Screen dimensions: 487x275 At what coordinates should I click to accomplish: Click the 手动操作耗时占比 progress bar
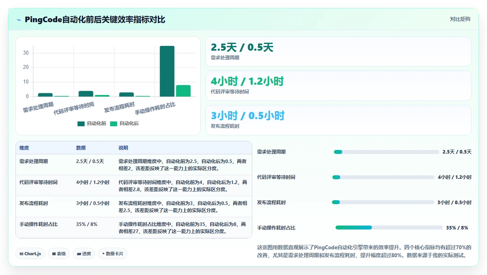[389, 228]
